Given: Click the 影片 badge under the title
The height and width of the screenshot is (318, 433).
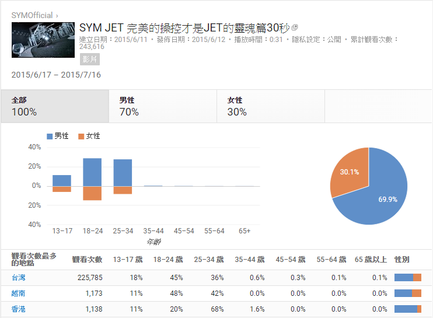Looking at the screenshot, I should click(x=90, y=60).
